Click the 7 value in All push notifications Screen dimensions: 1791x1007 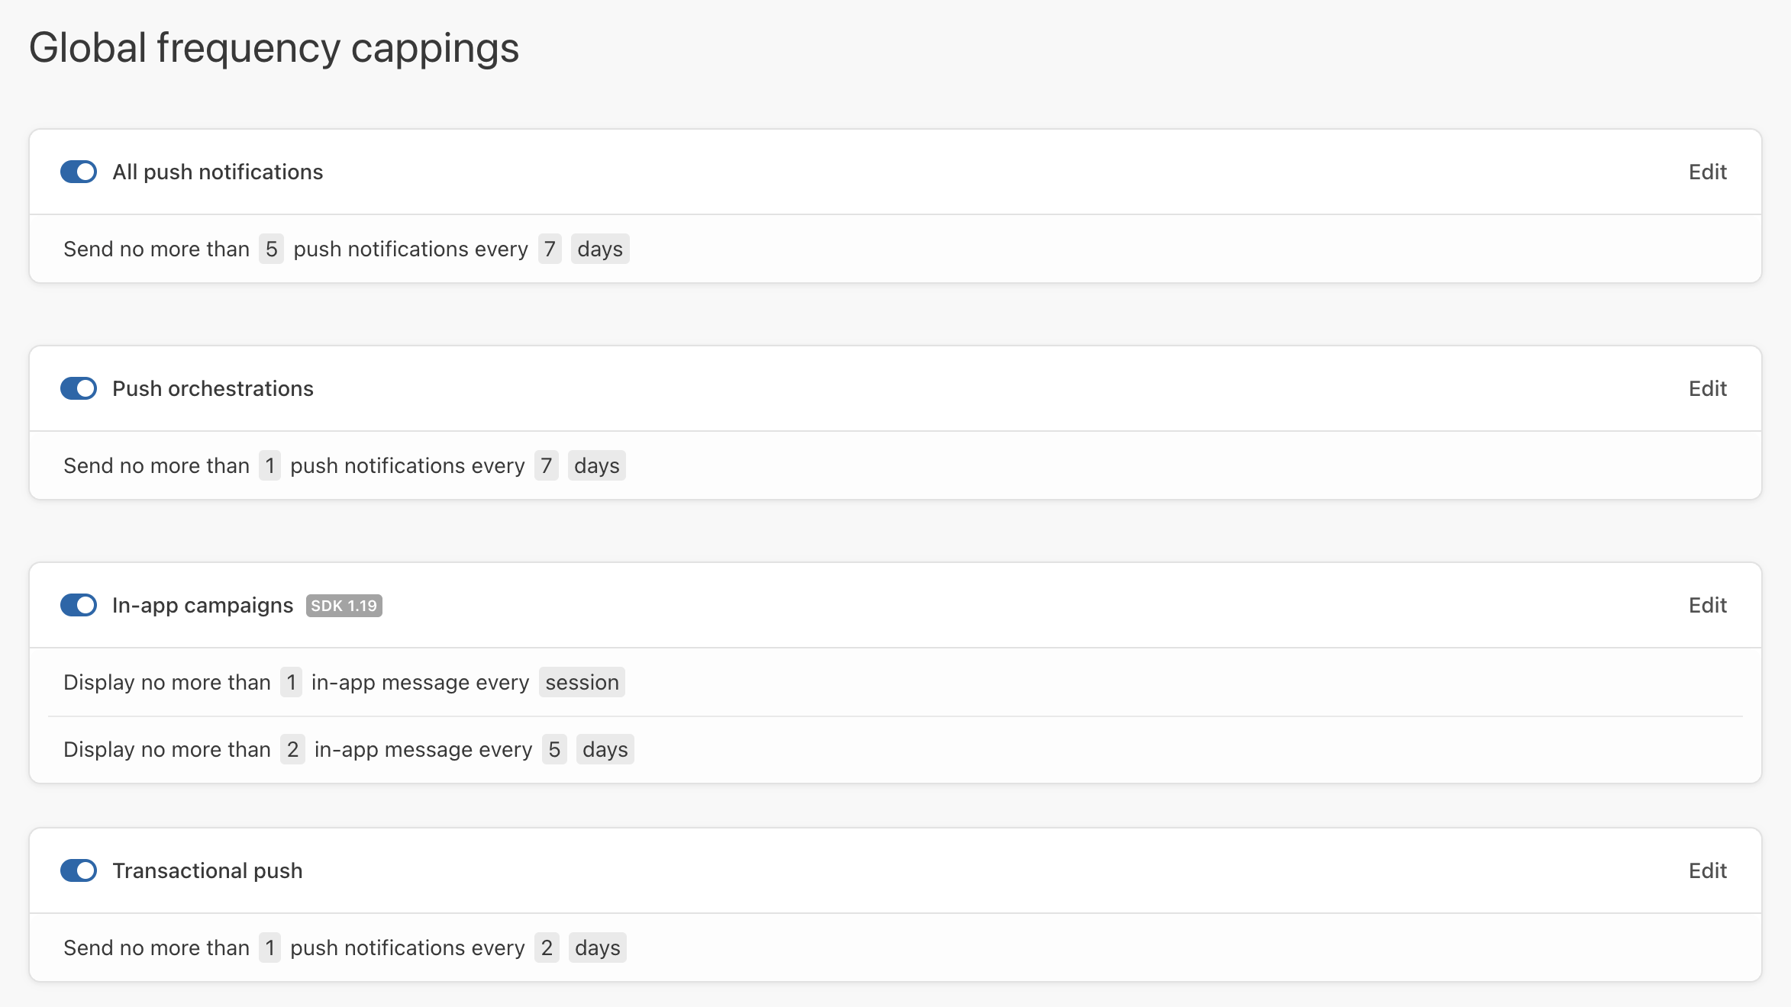[550, 249]
